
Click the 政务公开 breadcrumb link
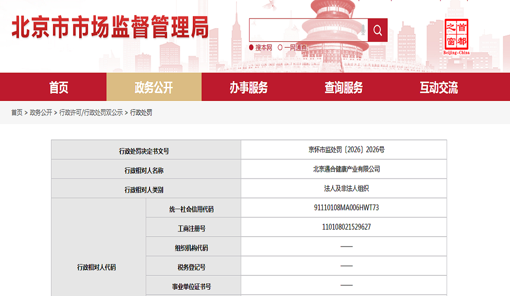click(x=41, y=113)
